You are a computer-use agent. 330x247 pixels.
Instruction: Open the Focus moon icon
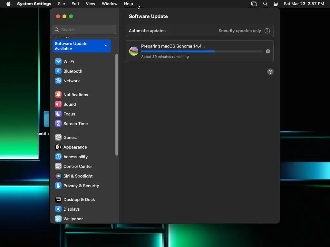58,114
